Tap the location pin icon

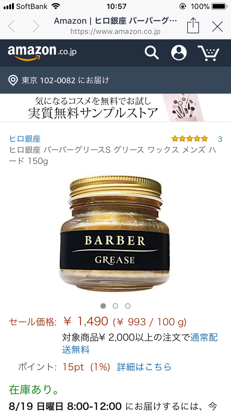point(13,80)
